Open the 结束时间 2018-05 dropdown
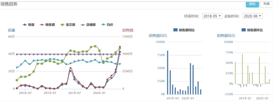This screenshot has width=273, height=103. [x=212, y=16]
